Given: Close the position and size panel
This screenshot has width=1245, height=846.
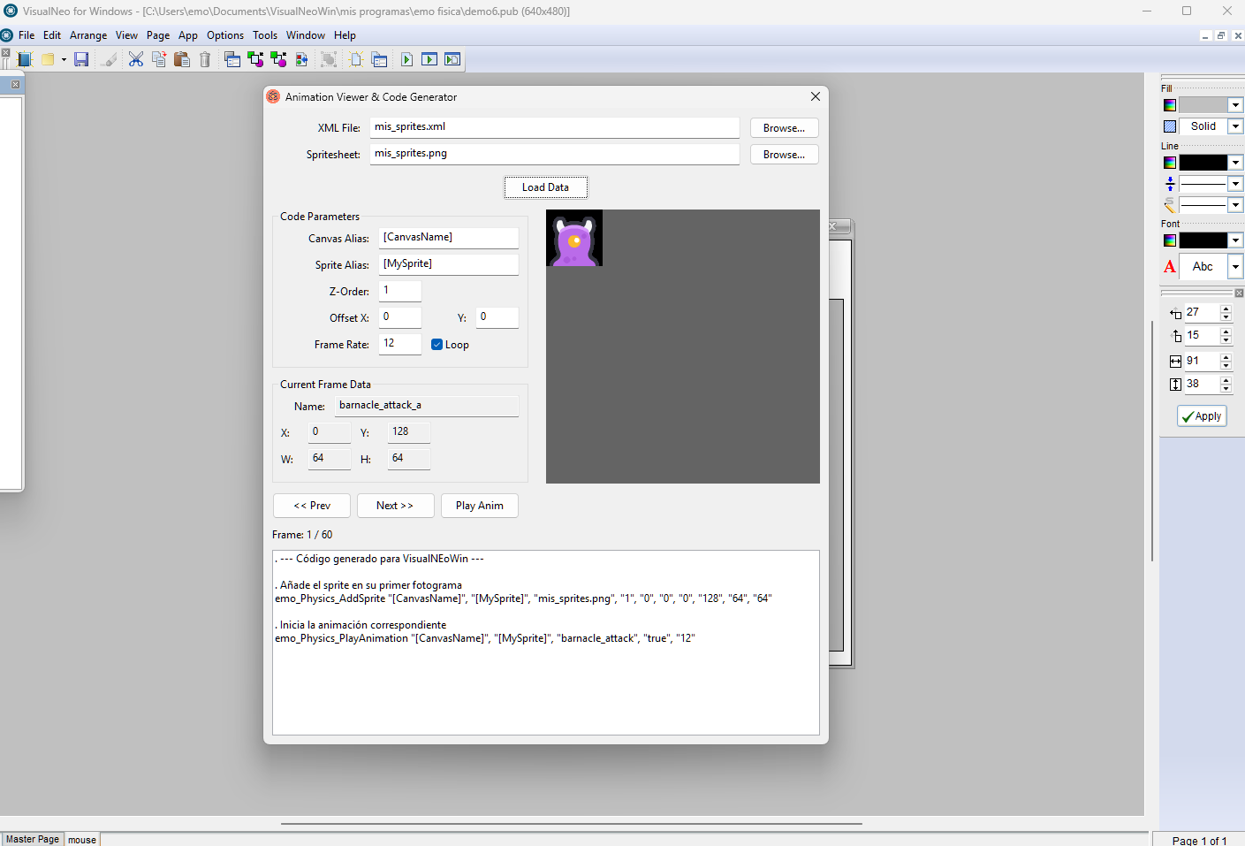Looking at the screenshot, I should click(x=1239, y=293).
